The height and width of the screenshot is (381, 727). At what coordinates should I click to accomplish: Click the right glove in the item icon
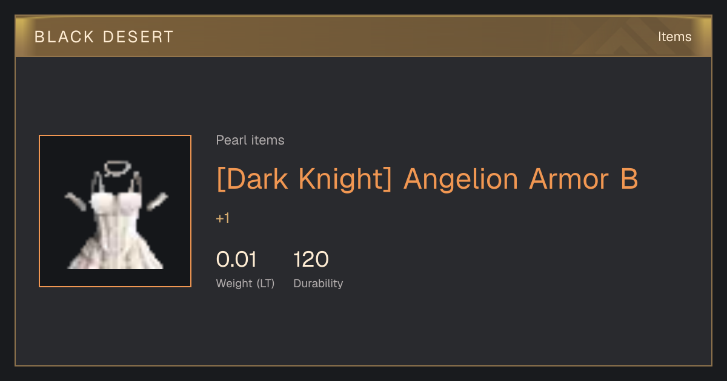point(156,201)
